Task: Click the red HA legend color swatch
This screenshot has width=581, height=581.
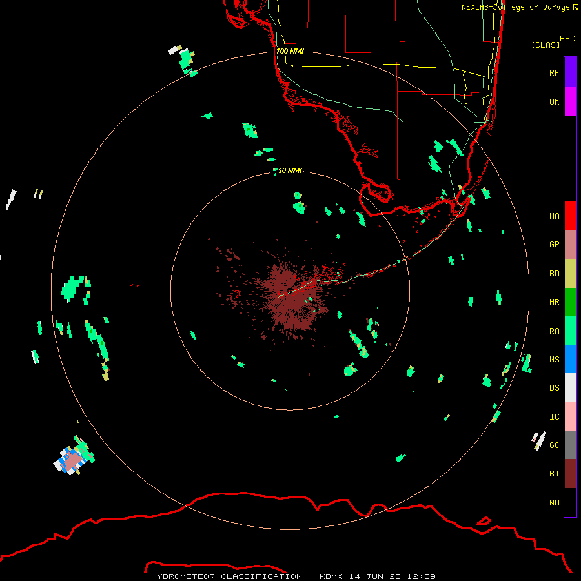Action: point(570,216)
